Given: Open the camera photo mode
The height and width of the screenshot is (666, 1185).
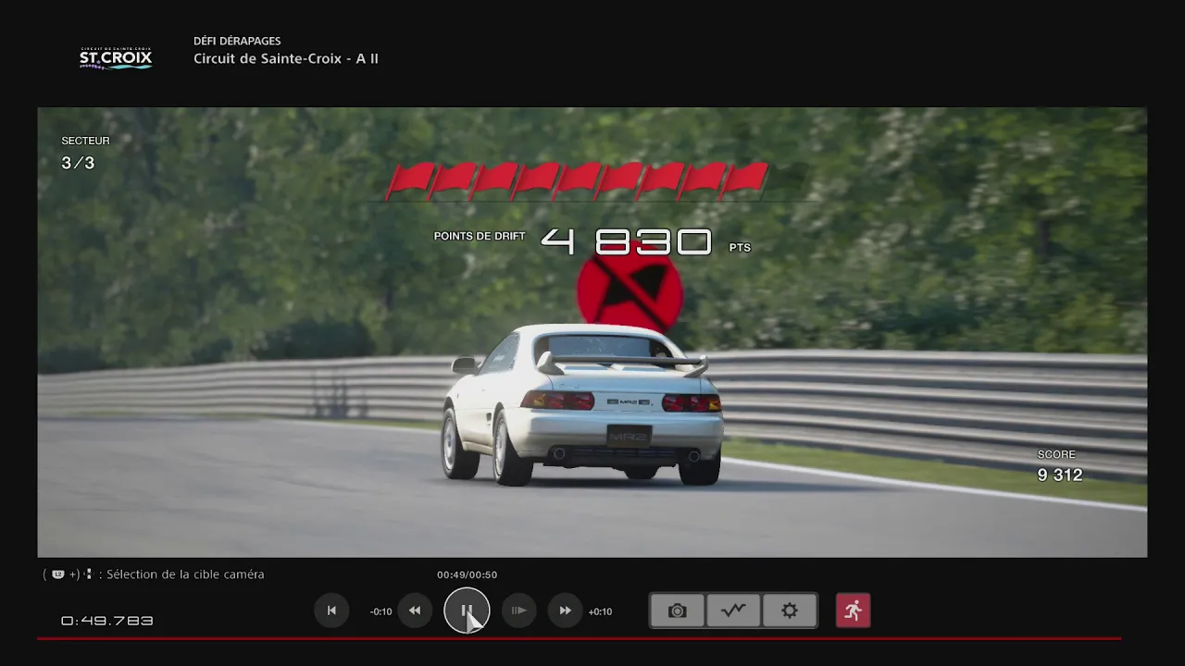Looking at the screenshot, I should (678, 610).
